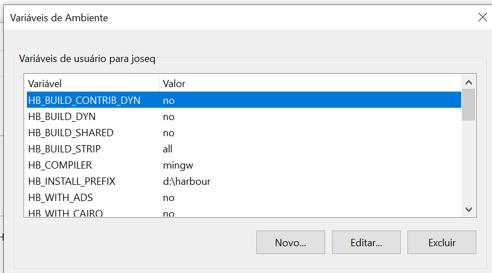Select the HB_BUILD_DYN variable
The height and width of the screenshot is (273, 492).
tap(62, 117)
